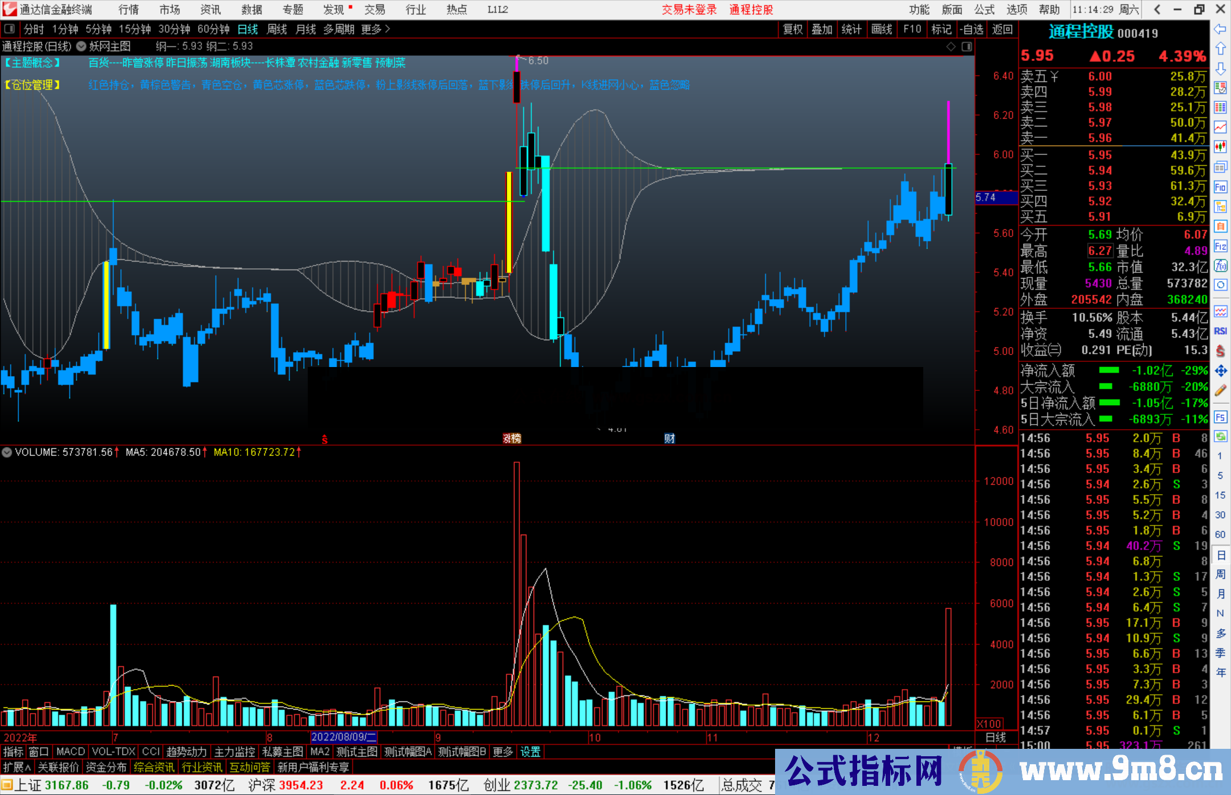Click the four-way move arrows icon
Screen dimensions: 1231x795
click(1220, 371)
